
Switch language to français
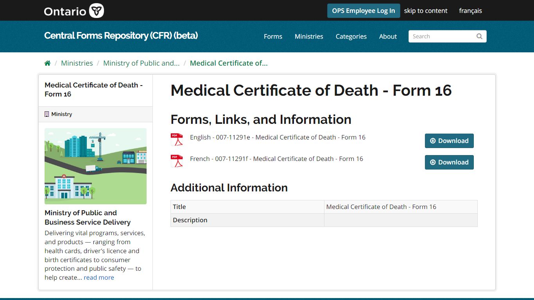pyautogui.click(x=470, y=11)
